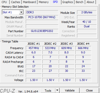Click tRAS value 17
This screenshot has width=100, height=93.
coord(34,66)
